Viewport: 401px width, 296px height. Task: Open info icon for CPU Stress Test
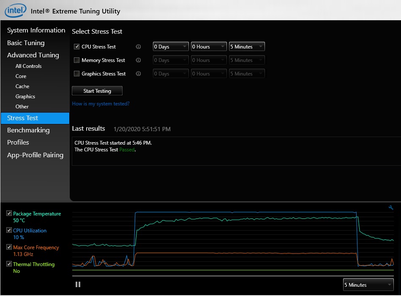(138, 47)
